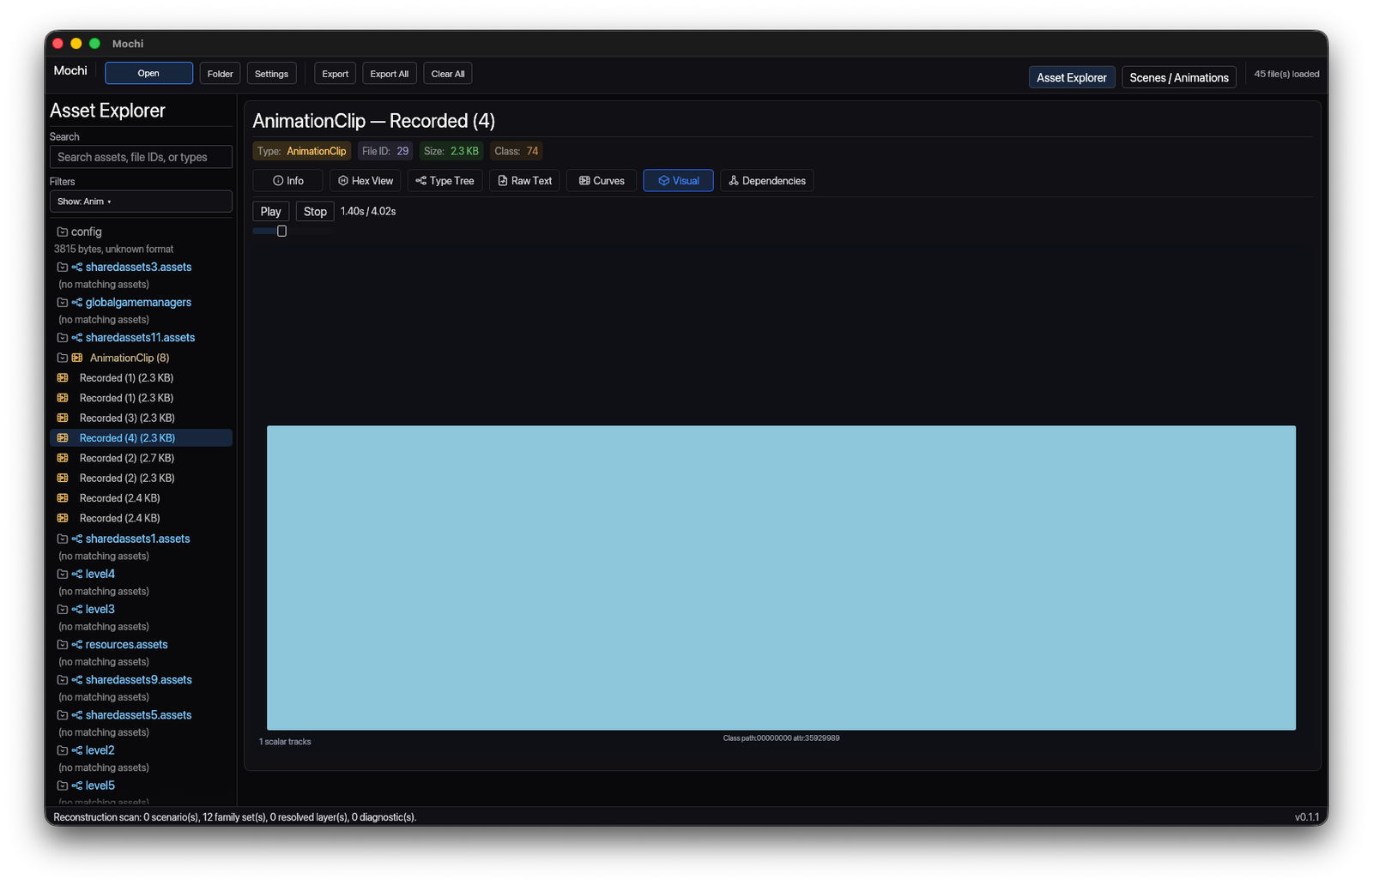Click the light blue scalar track preview
The image size is (1373, 885).
click(x=781, y=578)
